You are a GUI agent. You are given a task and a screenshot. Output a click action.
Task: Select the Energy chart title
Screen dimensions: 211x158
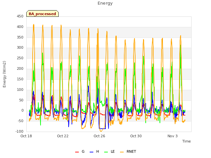click(105, 3)
